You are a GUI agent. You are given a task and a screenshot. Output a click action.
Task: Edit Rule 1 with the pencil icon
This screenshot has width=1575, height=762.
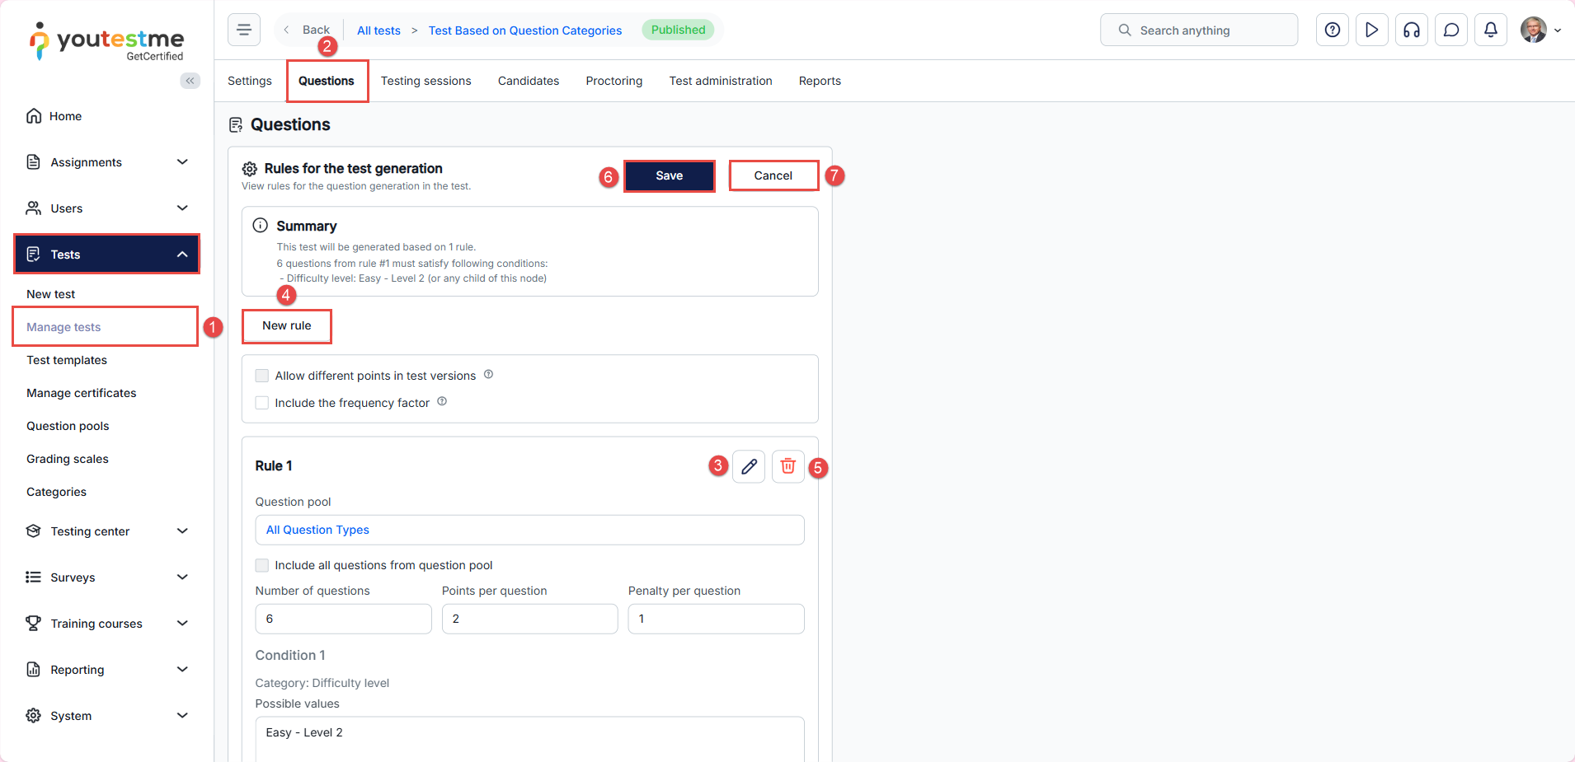point(748,467)
